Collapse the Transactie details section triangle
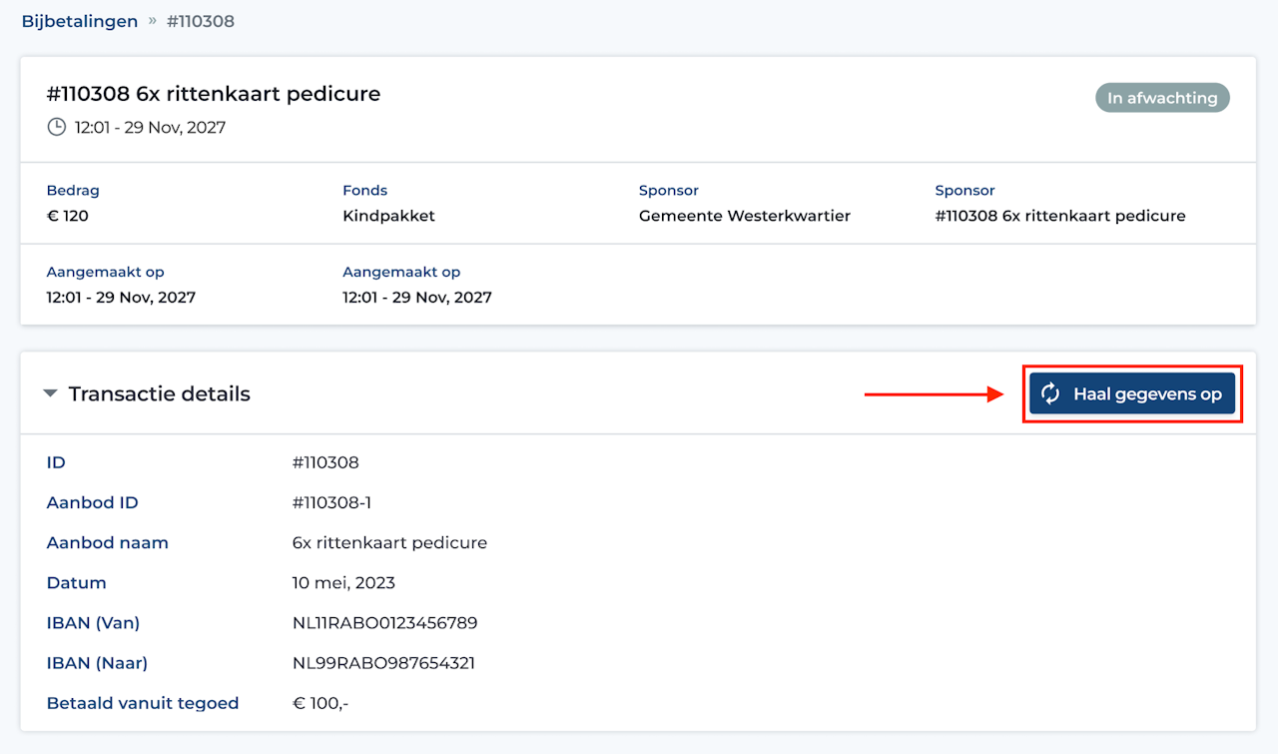Image resolution: width=1278 pixels, height=754 pixels. 51,393
